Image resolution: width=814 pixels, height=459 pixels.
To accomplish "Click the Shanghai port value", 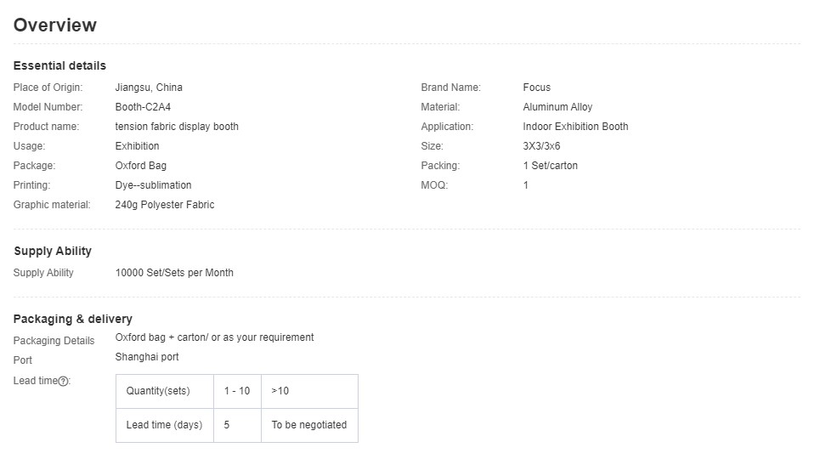I will [x=147, y=357].
